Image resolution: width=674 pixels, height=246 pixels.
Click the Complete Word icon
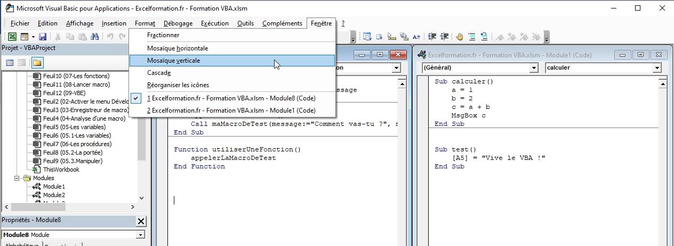click(x=416, y=37)
